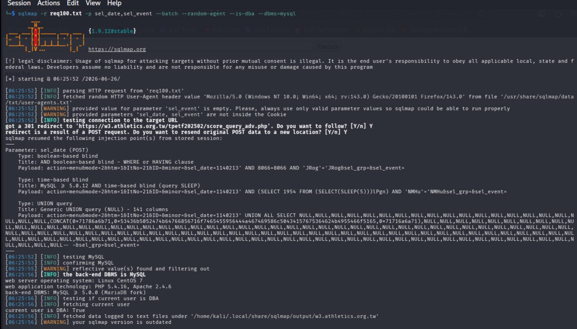Open the Session menu
Viewport: 577px width, 329px height.
coord(19,3)
